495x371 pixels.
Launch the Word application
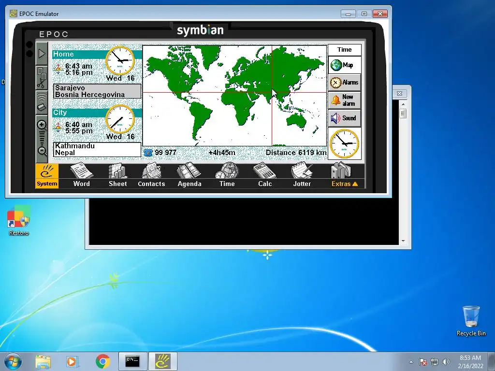point(81,175)
